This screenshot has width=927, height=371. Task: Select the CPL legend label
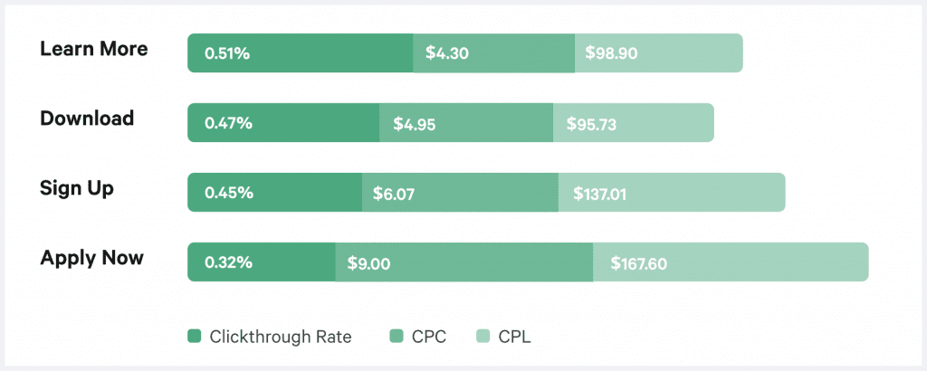[x=514, y=338]
